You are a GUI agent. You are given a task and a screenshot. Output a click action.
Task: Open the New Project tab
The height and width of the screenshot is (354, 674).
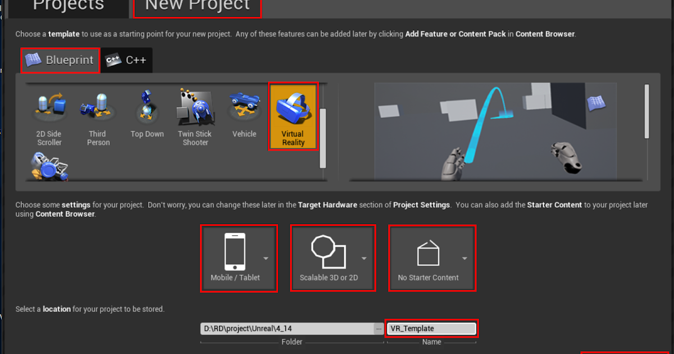tap(197, 6)
